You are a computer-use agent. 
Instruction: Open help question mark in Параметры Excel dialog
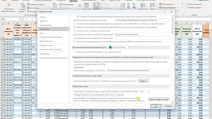click(165, 12)
